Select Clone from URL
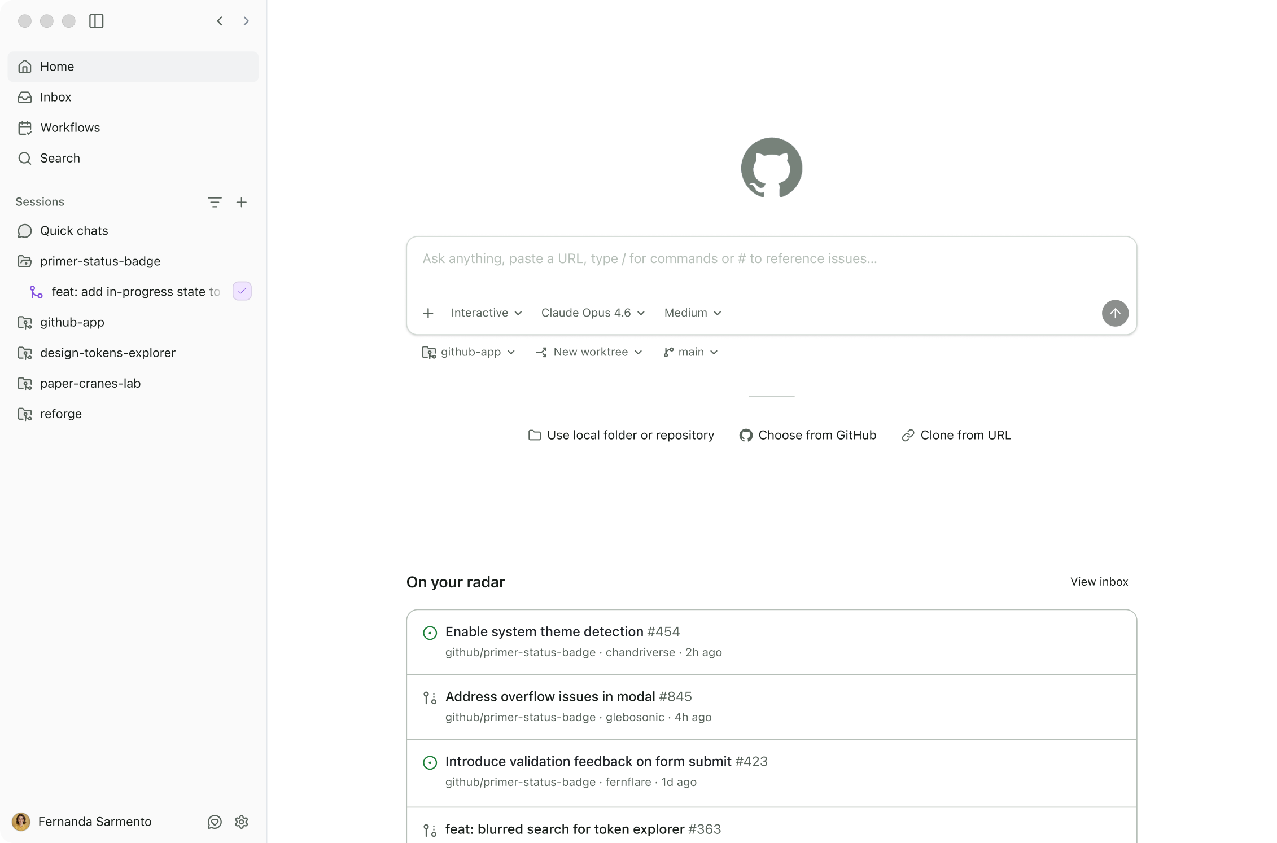This screenshot has height=843, width=1277. (956, 435)
